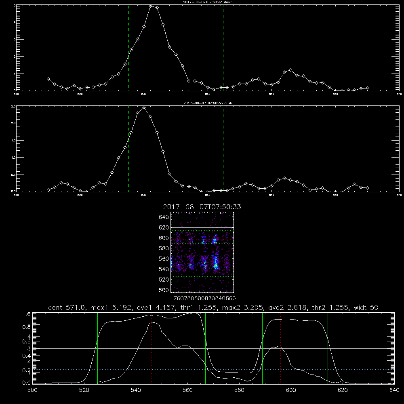Viewport: 404px width, 404px height.
Task: Click the red dotted line near 546 in bottom plot
Action: (x=151, y=348)
